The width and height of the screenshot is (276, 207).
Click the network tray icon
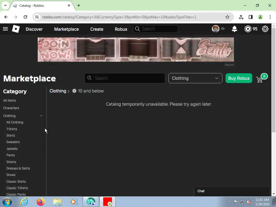click(242, 202)
